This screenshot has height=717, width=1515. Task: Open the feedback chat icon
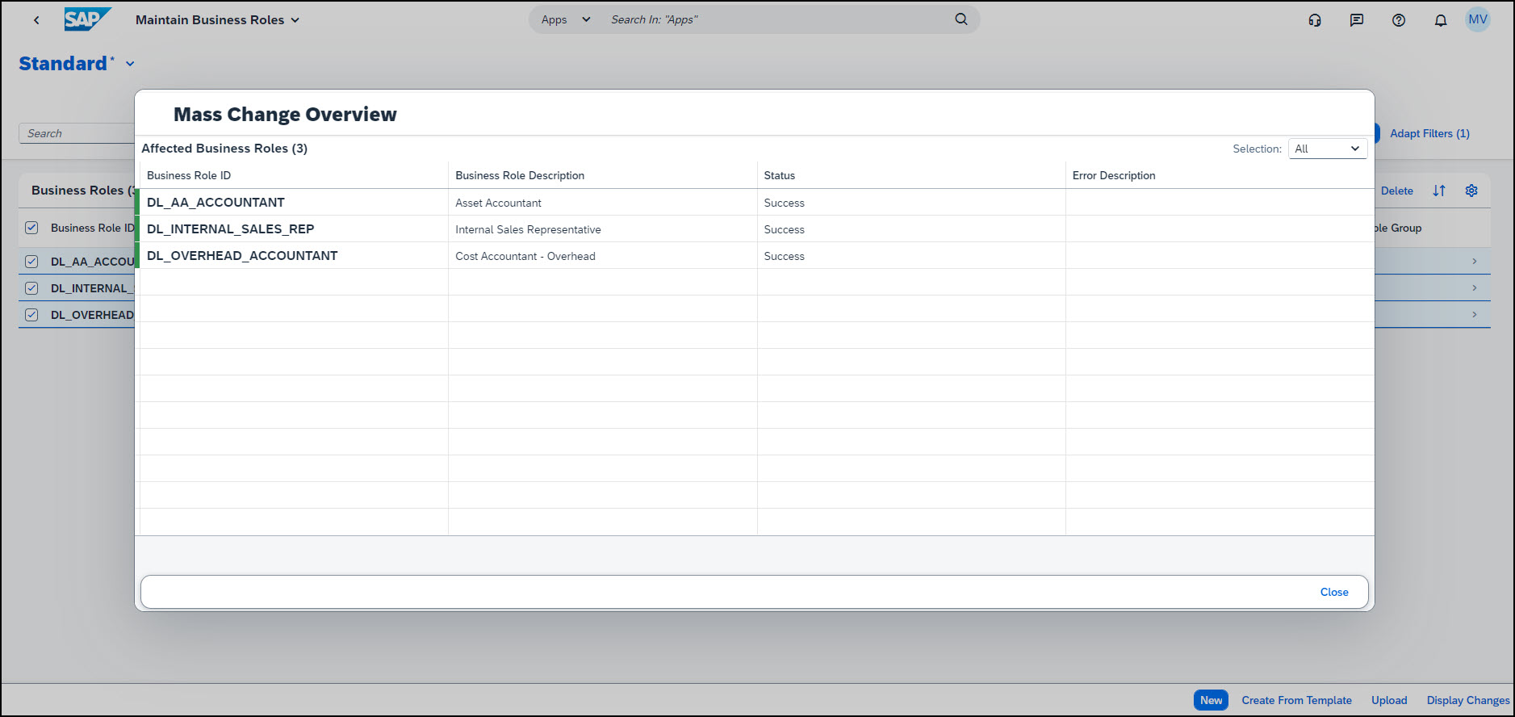click(1357, 20)
